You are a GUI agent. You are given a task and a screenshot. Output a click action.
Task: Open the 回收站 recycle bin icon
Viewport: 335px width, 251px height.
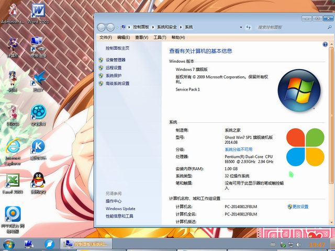pos(13,116)
